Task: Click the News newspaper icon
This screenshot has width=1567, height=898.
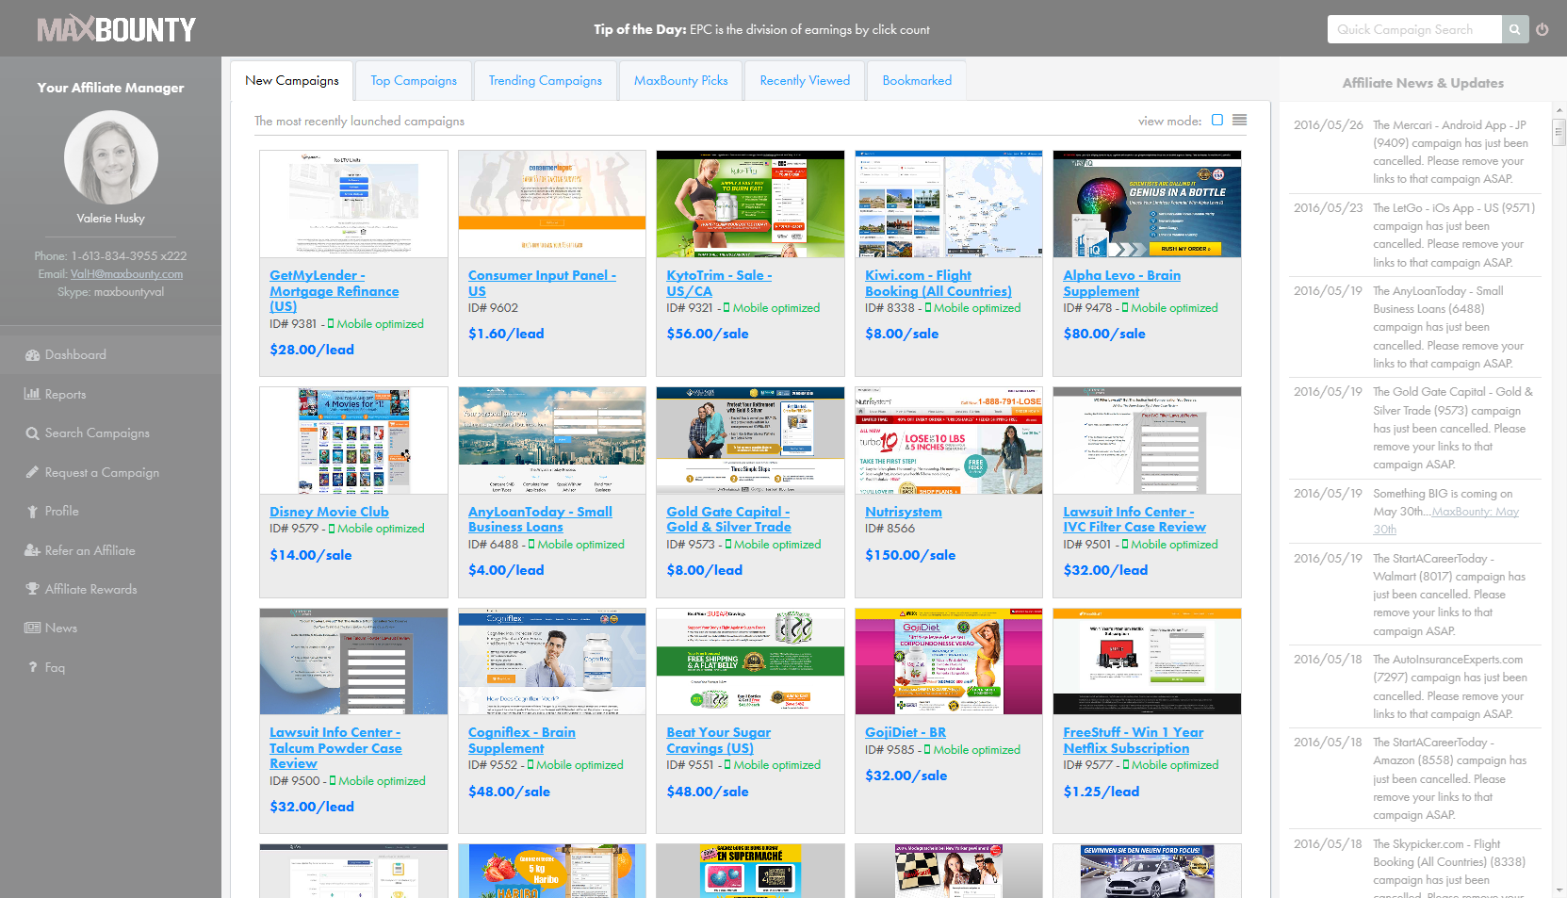Action: tap(32, 628)
